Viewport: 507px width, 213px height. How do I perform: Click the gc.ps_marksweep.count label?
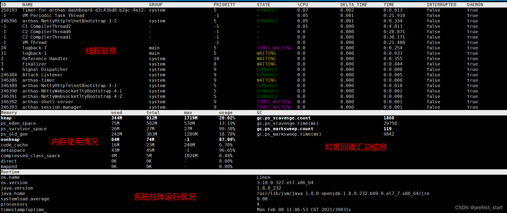285,129
